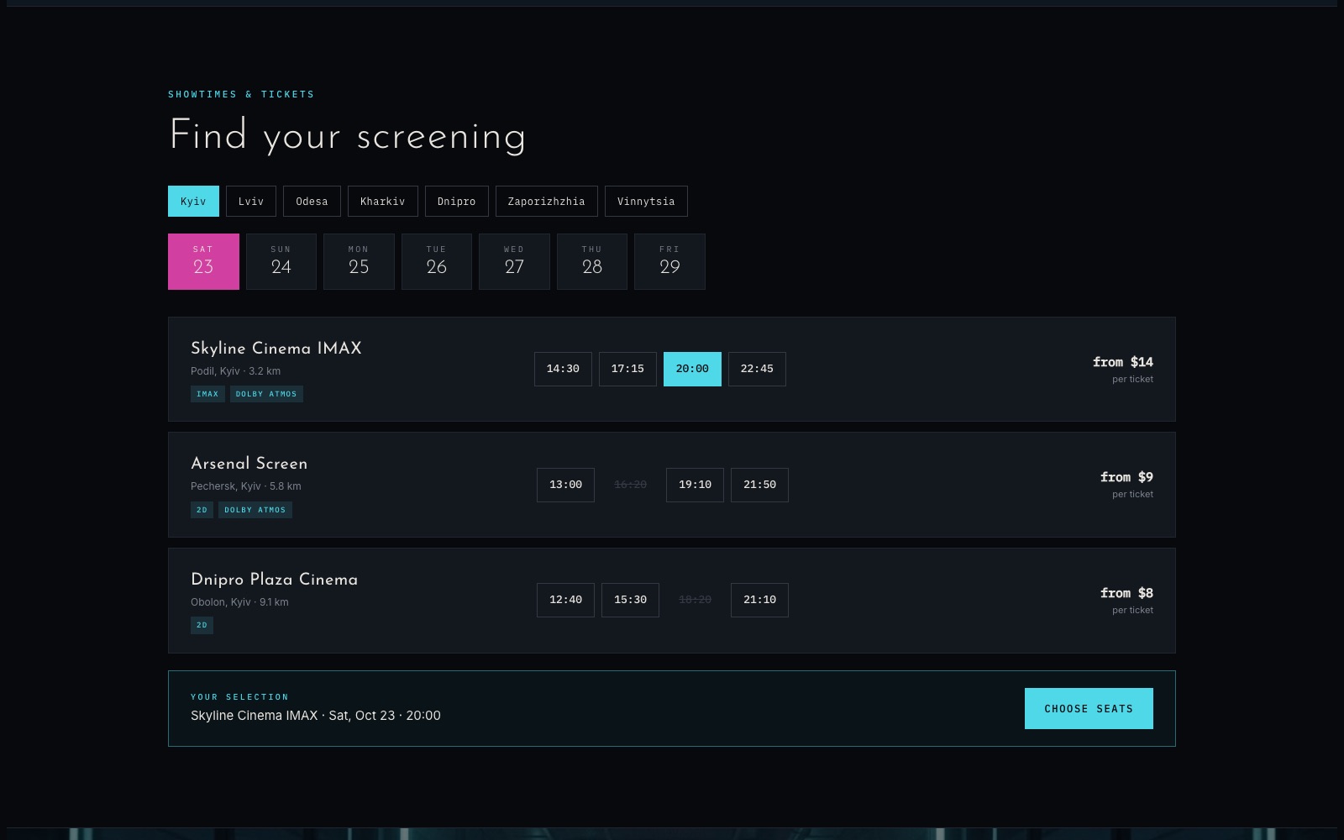Open the Arsenal Screen venue name
Image resolution: width=1344 pixels, height=840 pixels.
[249, 464]
